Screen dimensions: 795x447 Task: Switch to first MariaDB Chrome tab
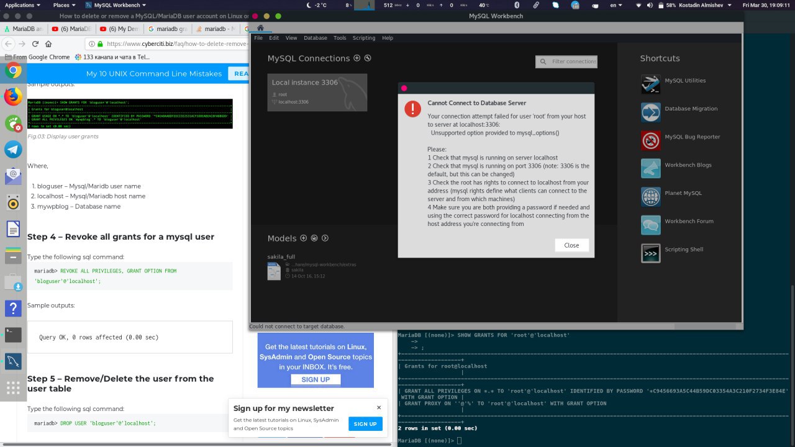click(24, 29)
